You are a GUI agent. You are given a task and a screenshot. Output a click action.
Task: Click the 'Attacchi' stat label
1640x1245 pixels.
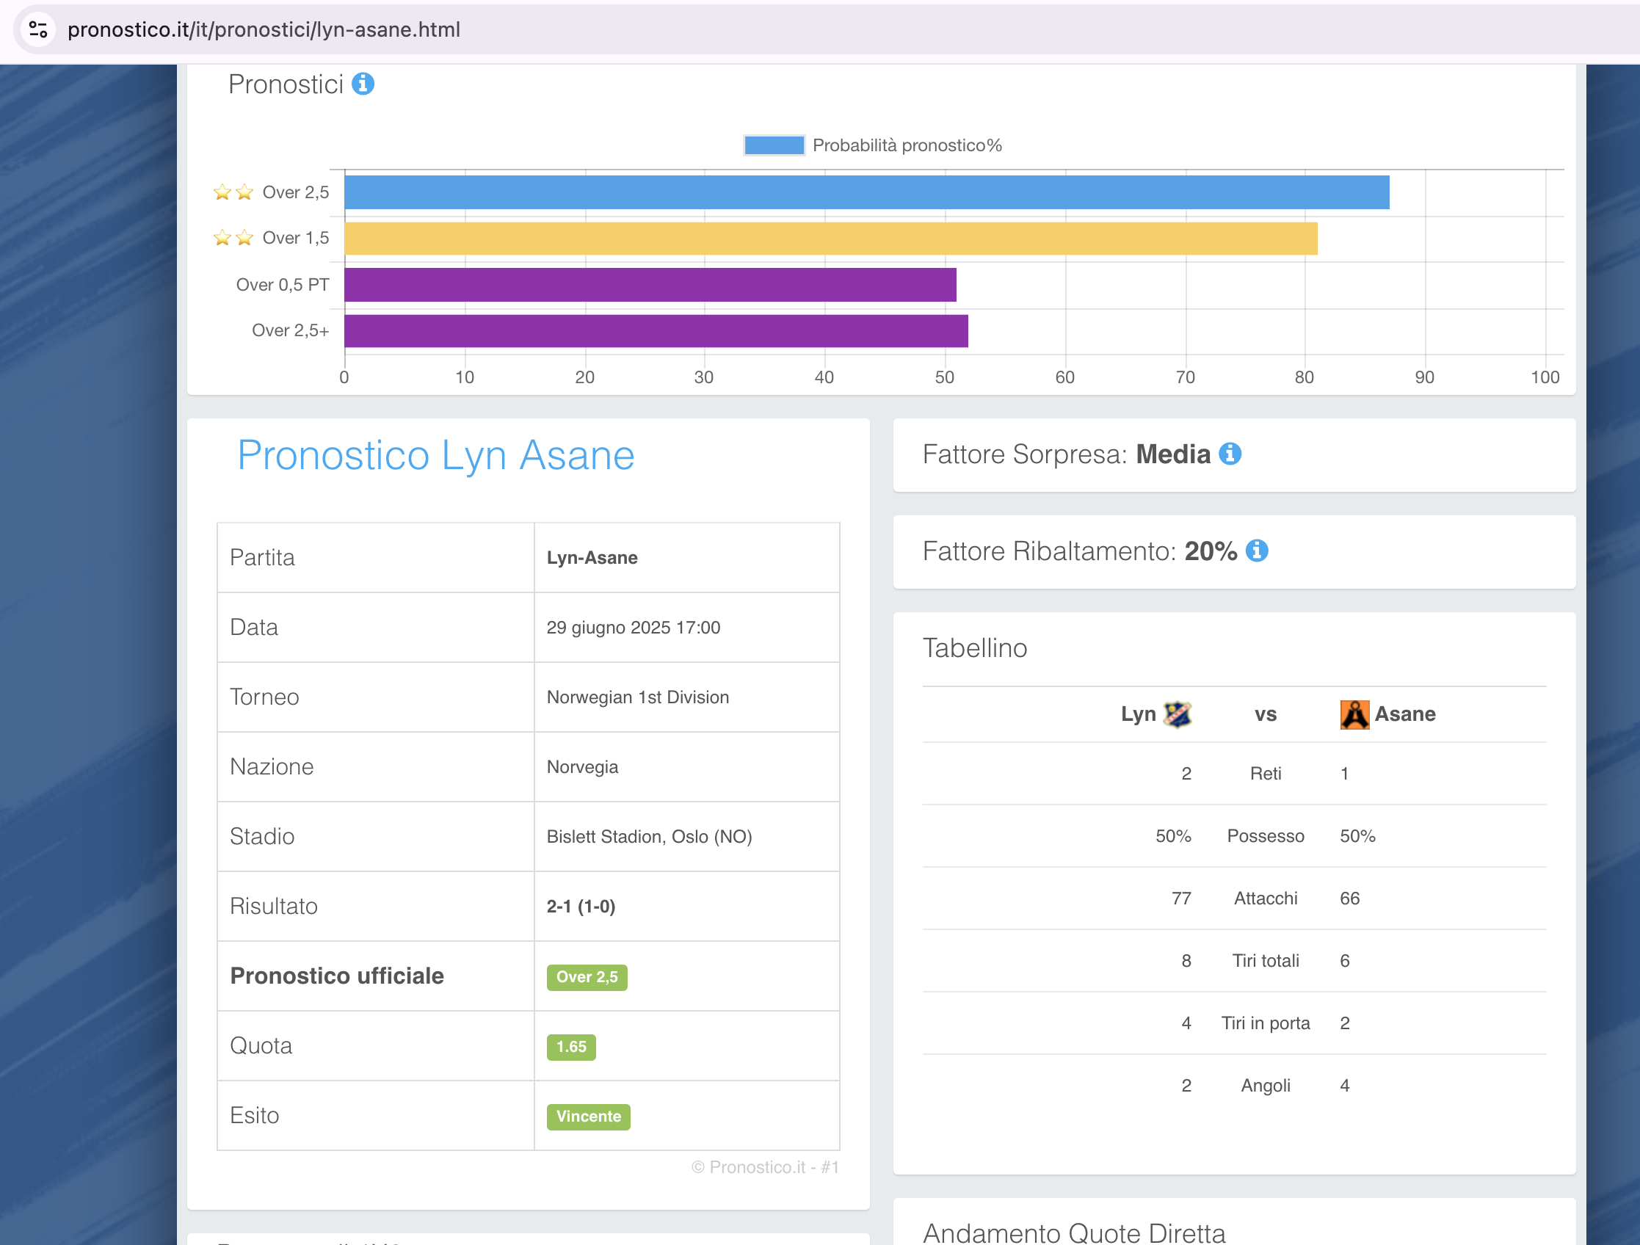pos(1266,898)
